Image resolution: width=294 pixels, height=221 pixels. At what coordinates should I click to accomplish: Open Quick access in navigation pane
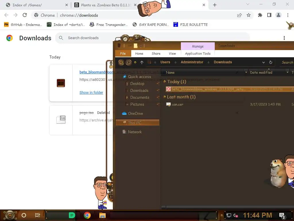tap(139, 77)
